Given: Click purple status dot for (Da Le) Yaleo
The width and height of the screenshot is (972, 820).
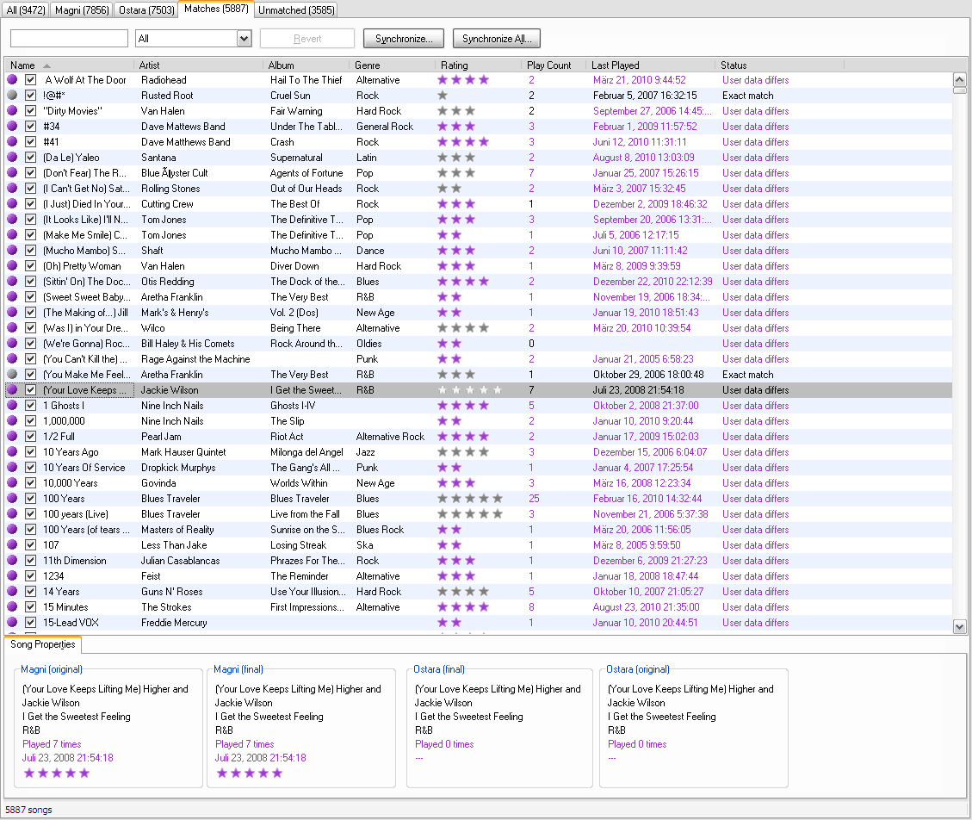Looking at the screenshot, I should click(x=12, y=157).
